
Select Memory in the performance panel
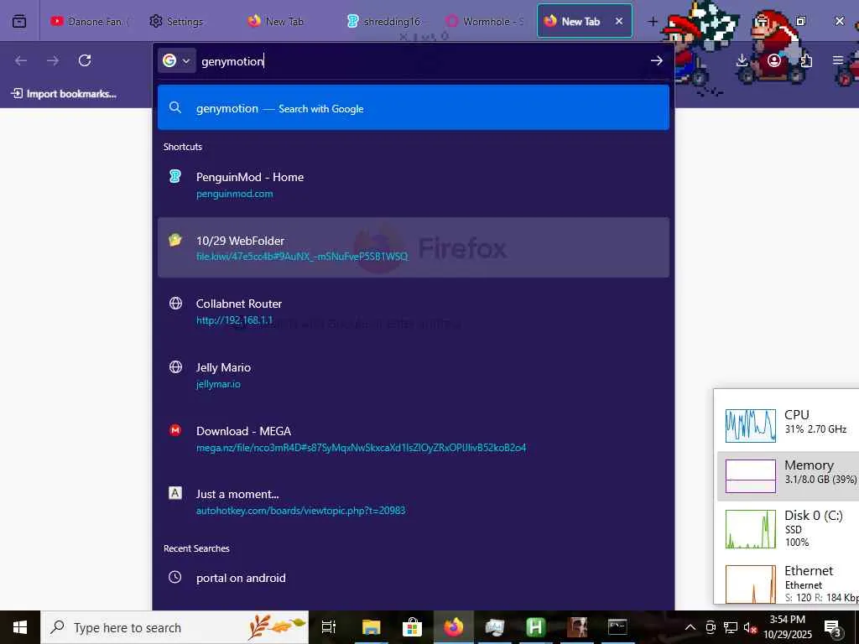point(788,476)
